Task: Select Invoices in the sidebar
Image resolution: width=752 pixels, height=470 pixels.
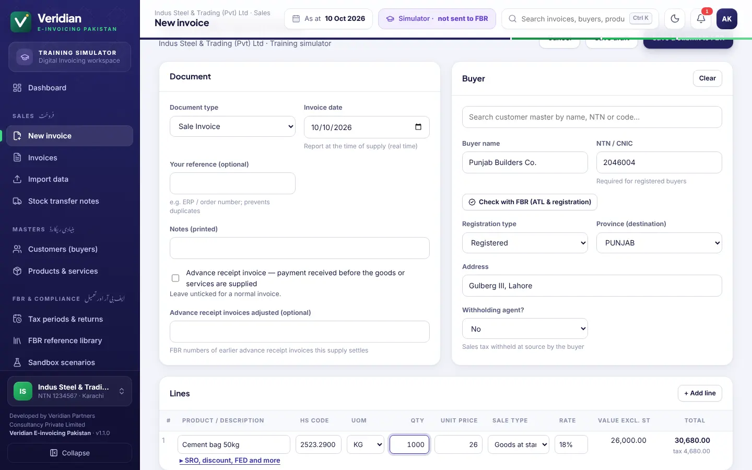Action: [70, 158]
